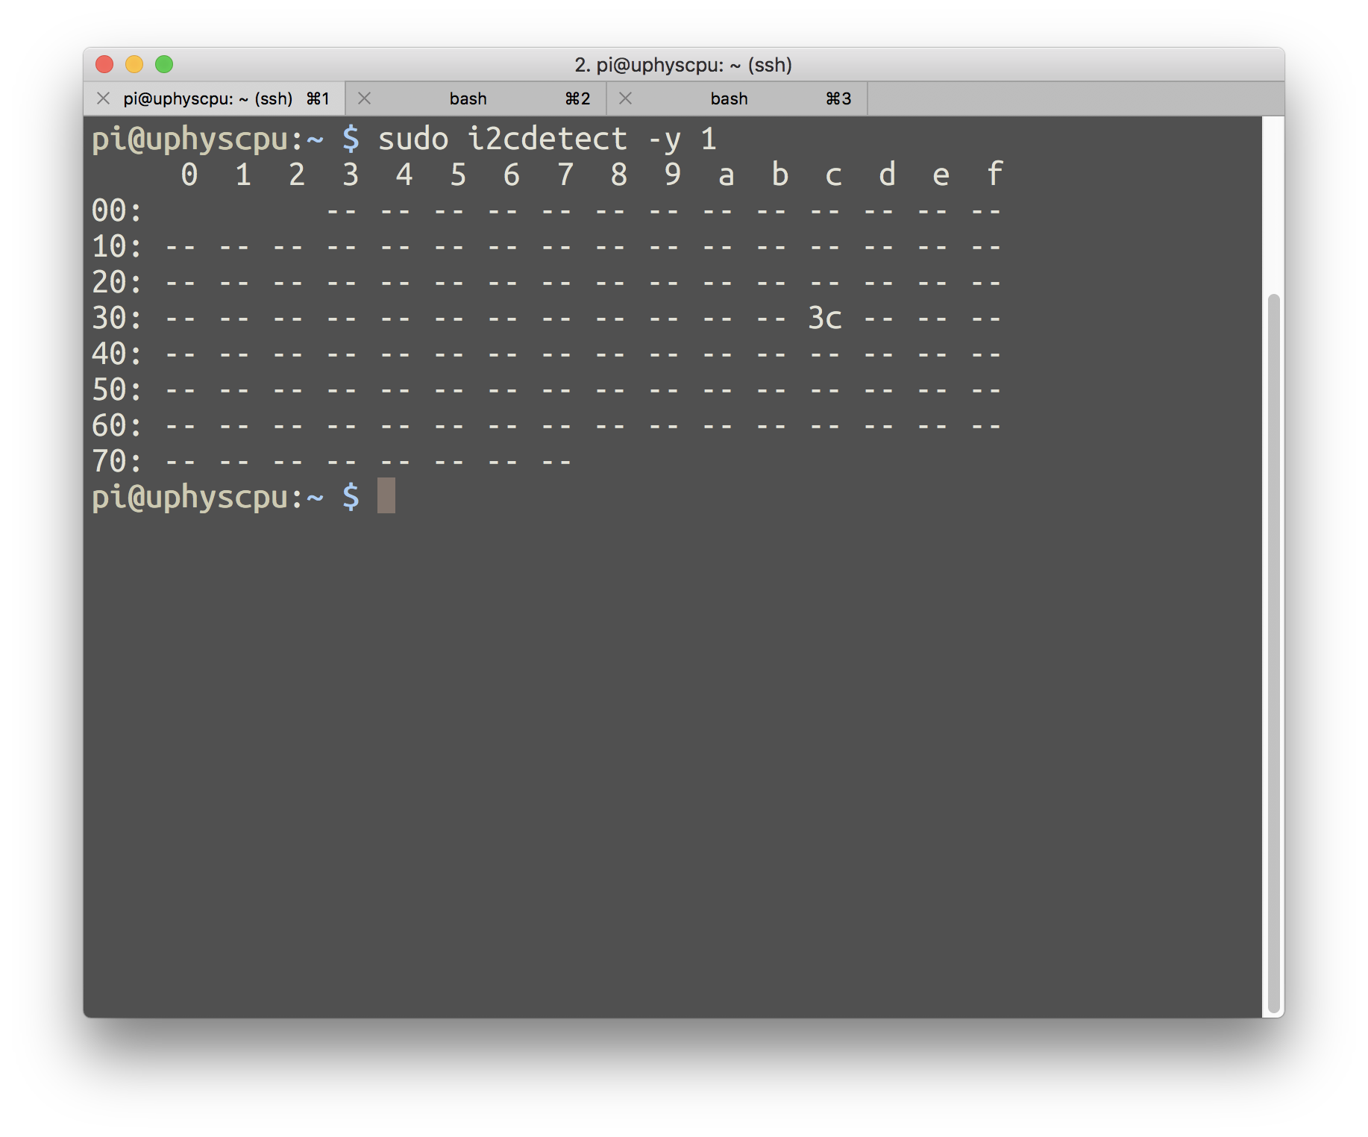Switch to the pi@uphyscpu: ~ (ssh) tab
Image resolution: width=1368 pixels, height=1137 pixels.
pyautogui.click(x=214, y=98)
